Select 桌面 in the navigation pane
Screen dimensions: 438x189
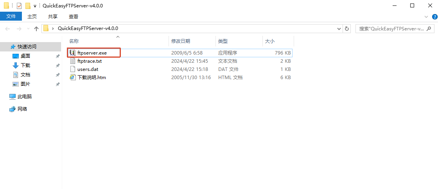[x=25, y=56]
